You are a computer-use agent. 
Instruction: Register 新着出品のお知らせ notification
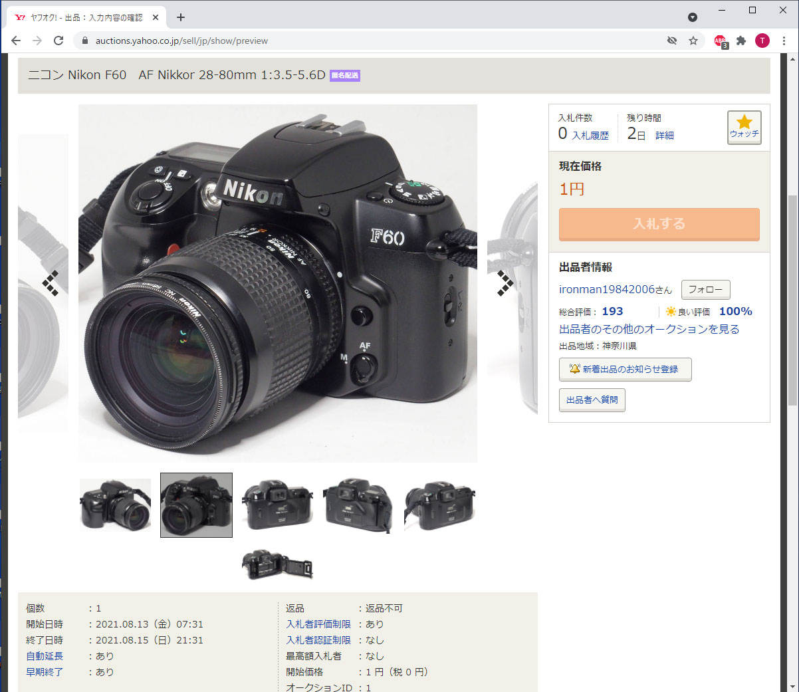625,370
